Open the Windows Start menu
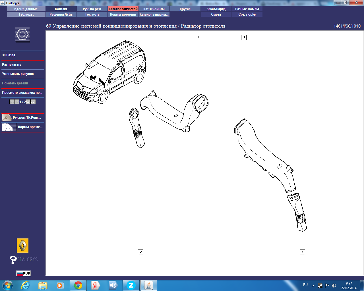Screen dimensions: 364x291 (7, 285)
